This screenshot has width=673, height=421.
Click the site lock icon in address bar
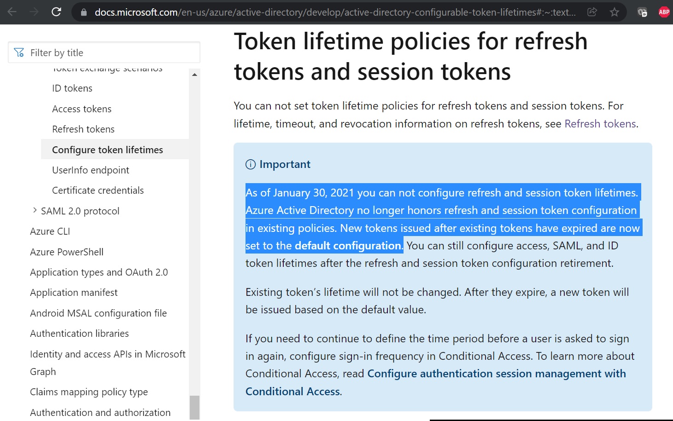pos(83,12)
